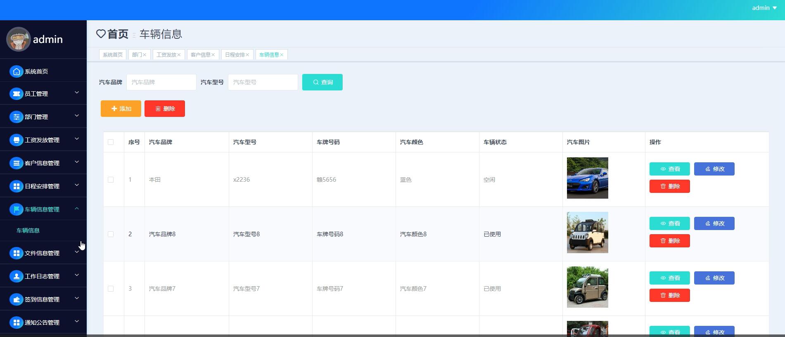Open the blue sports car thumbnail
The width and height of the screenshot is (785, 337).
point(588,178)
